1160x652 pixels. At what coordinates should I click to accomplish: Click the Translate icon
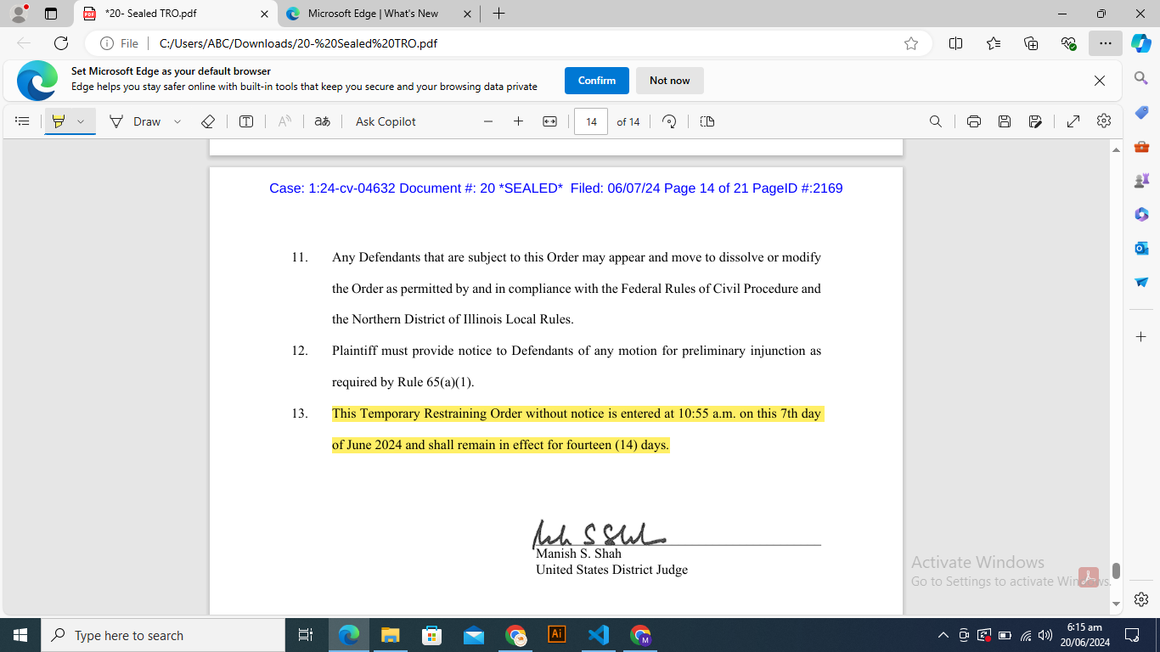[322, 121]
